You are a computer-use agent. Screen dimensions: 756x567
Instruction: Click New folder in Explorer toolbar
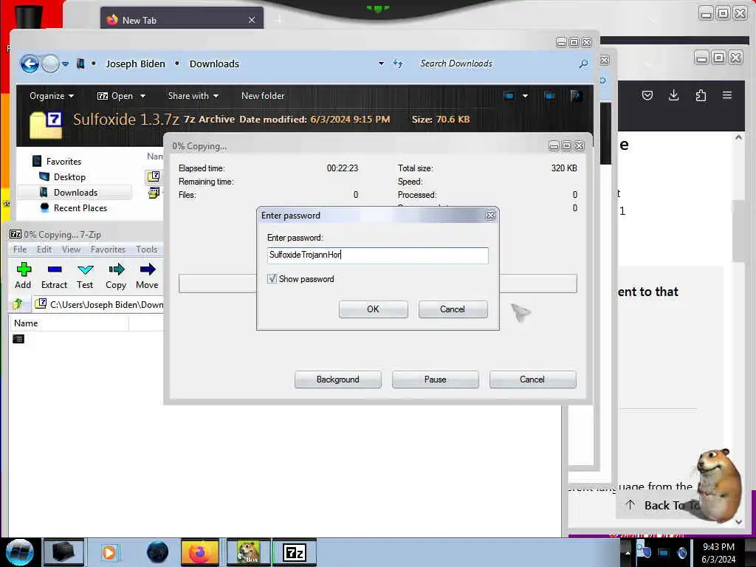pos(263,96)
